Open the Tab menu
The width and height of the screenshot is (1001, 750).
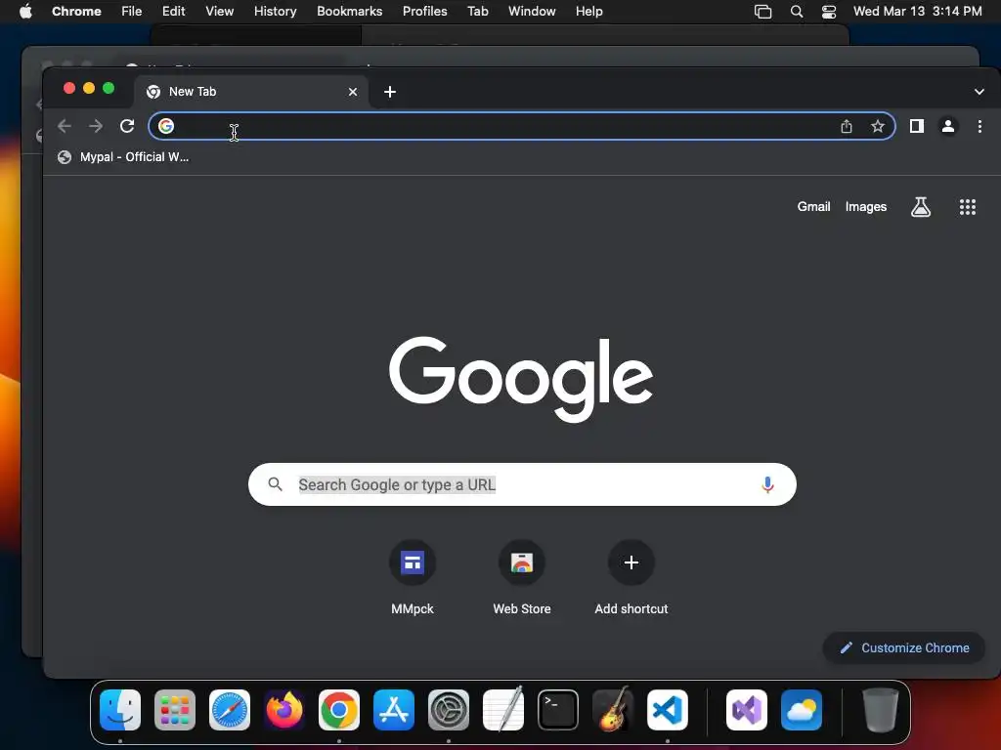[x=477, y=11]
